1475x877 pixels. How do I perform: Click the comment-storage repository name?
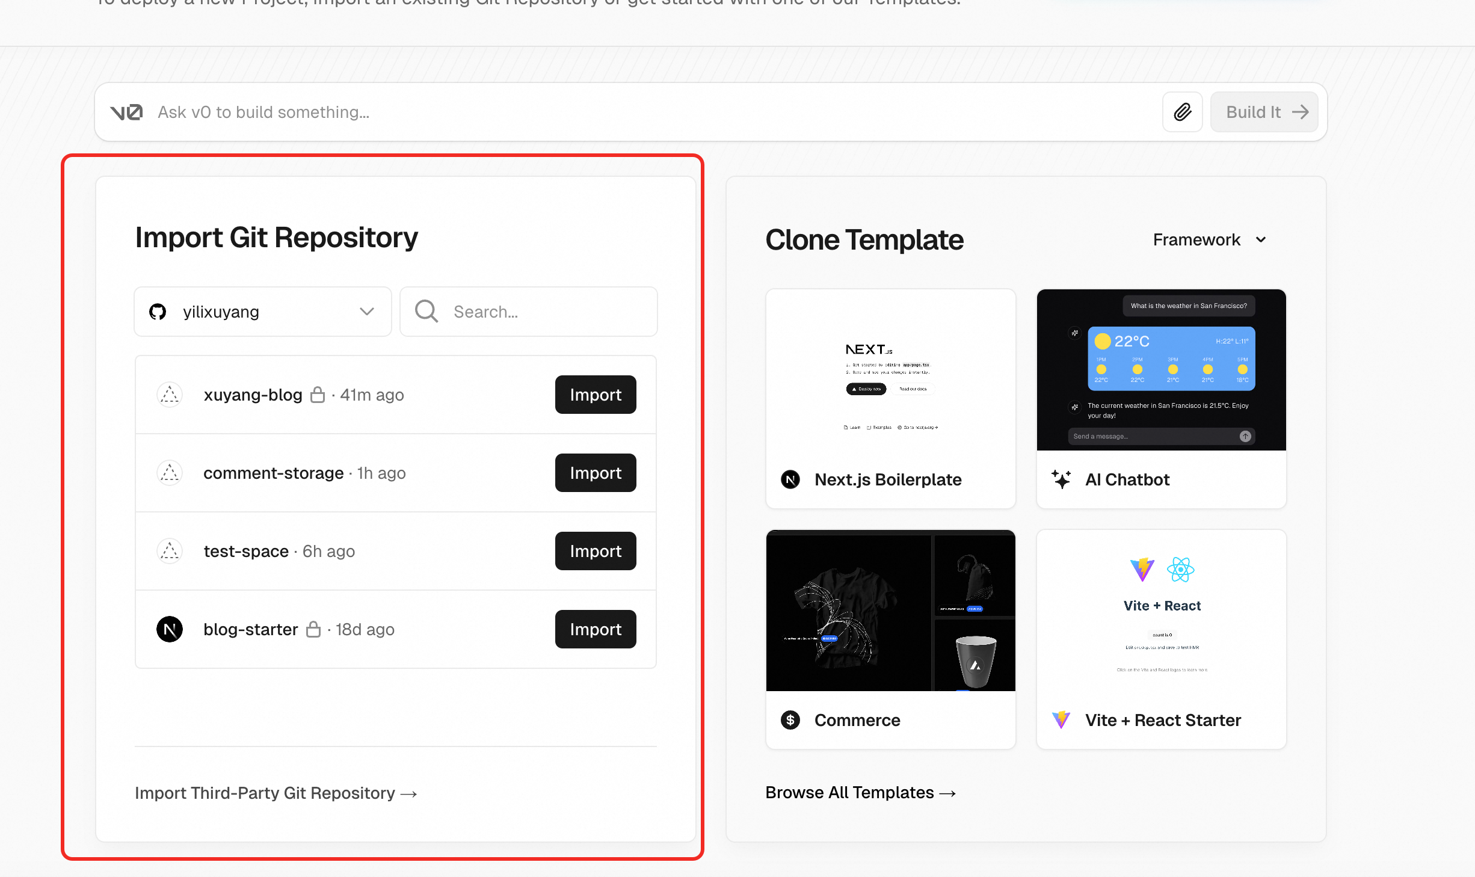coord(273,473)
